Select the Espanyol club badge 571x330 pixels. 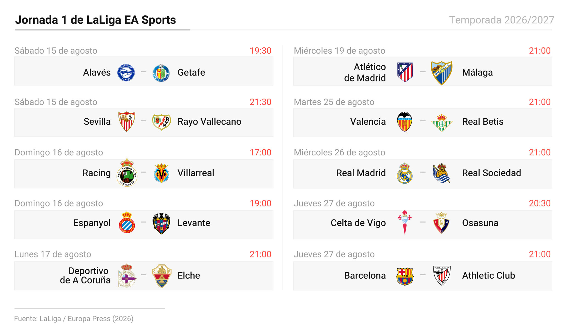127,222
